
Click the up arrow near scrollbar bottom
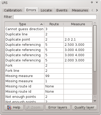(95, 97)
